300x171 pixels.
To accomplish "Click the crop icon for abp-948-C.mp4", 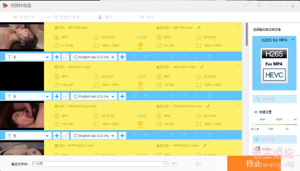I will pos(172,96).
